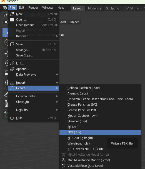
Task: Expand the Defaults submenu
Action: (x=34, y=110)
